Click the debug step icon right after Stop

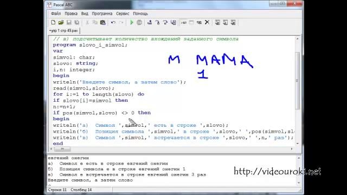(150, 22)
